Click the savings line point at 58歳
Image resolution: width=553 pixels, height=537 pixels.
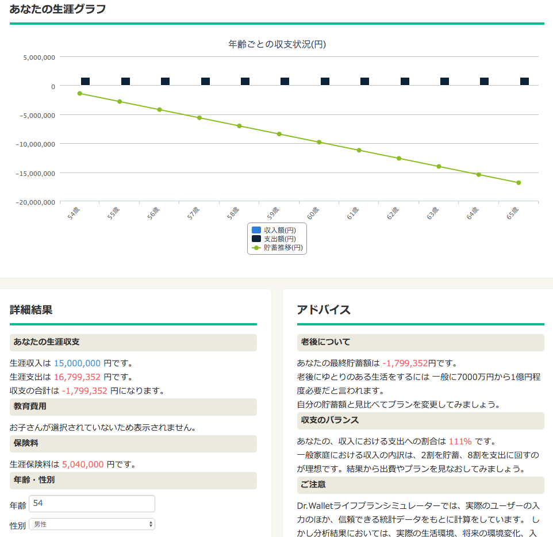(x=239, y=126)
